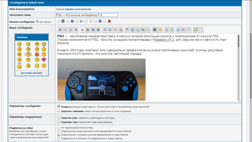Insert the angel smiley with wings
Viewport: 252px width, 142px height.
(28, 54)
